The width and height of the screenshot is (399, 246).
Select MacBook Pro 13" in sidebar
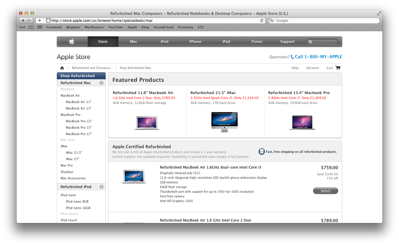click(x=79, y=121)
